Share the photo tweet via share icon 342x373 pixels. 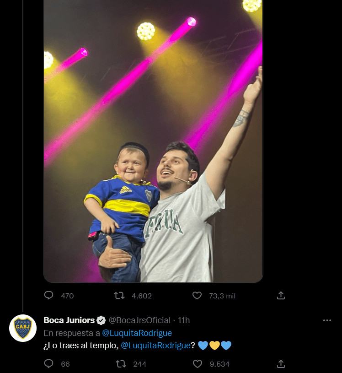pyautogui.click(x=281, y=296)
